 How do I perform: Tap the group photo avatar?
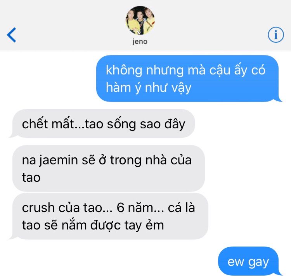140,21
